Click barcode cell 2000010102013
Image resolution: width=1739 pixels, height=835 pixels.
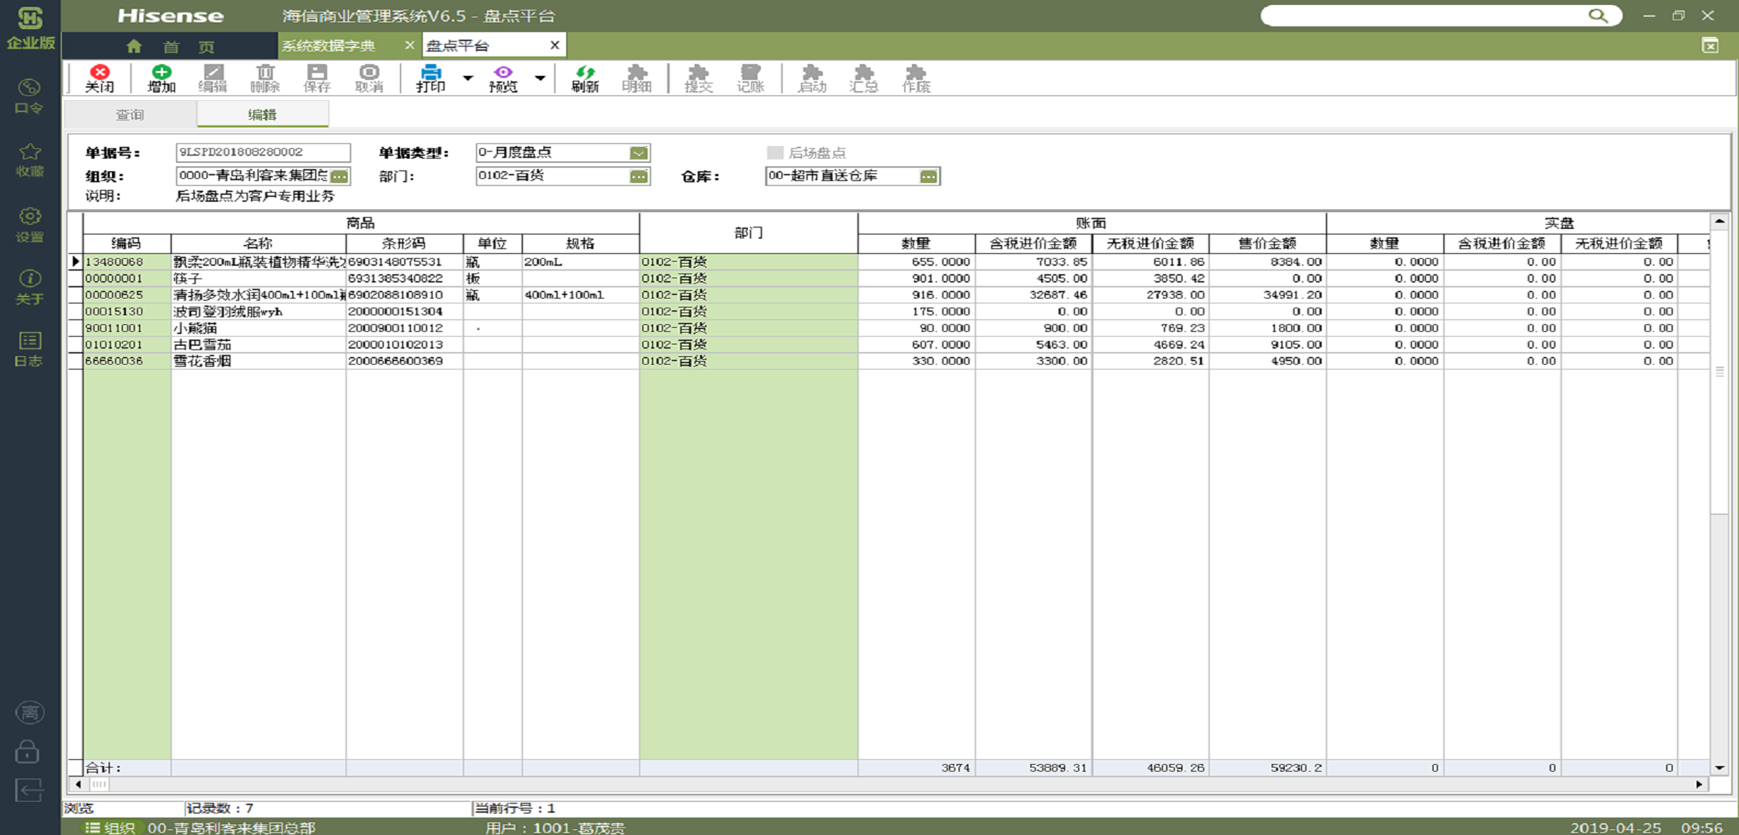404,345
